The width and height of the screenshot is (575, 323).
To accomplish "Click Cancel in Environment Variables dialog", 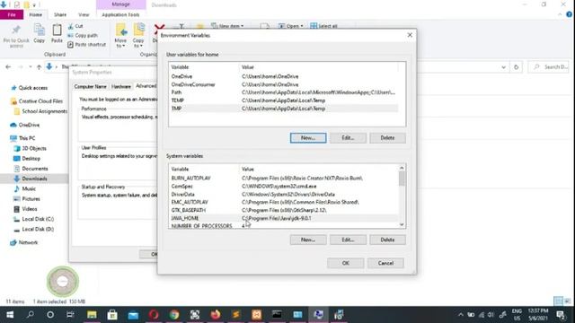I will [385, 263].
